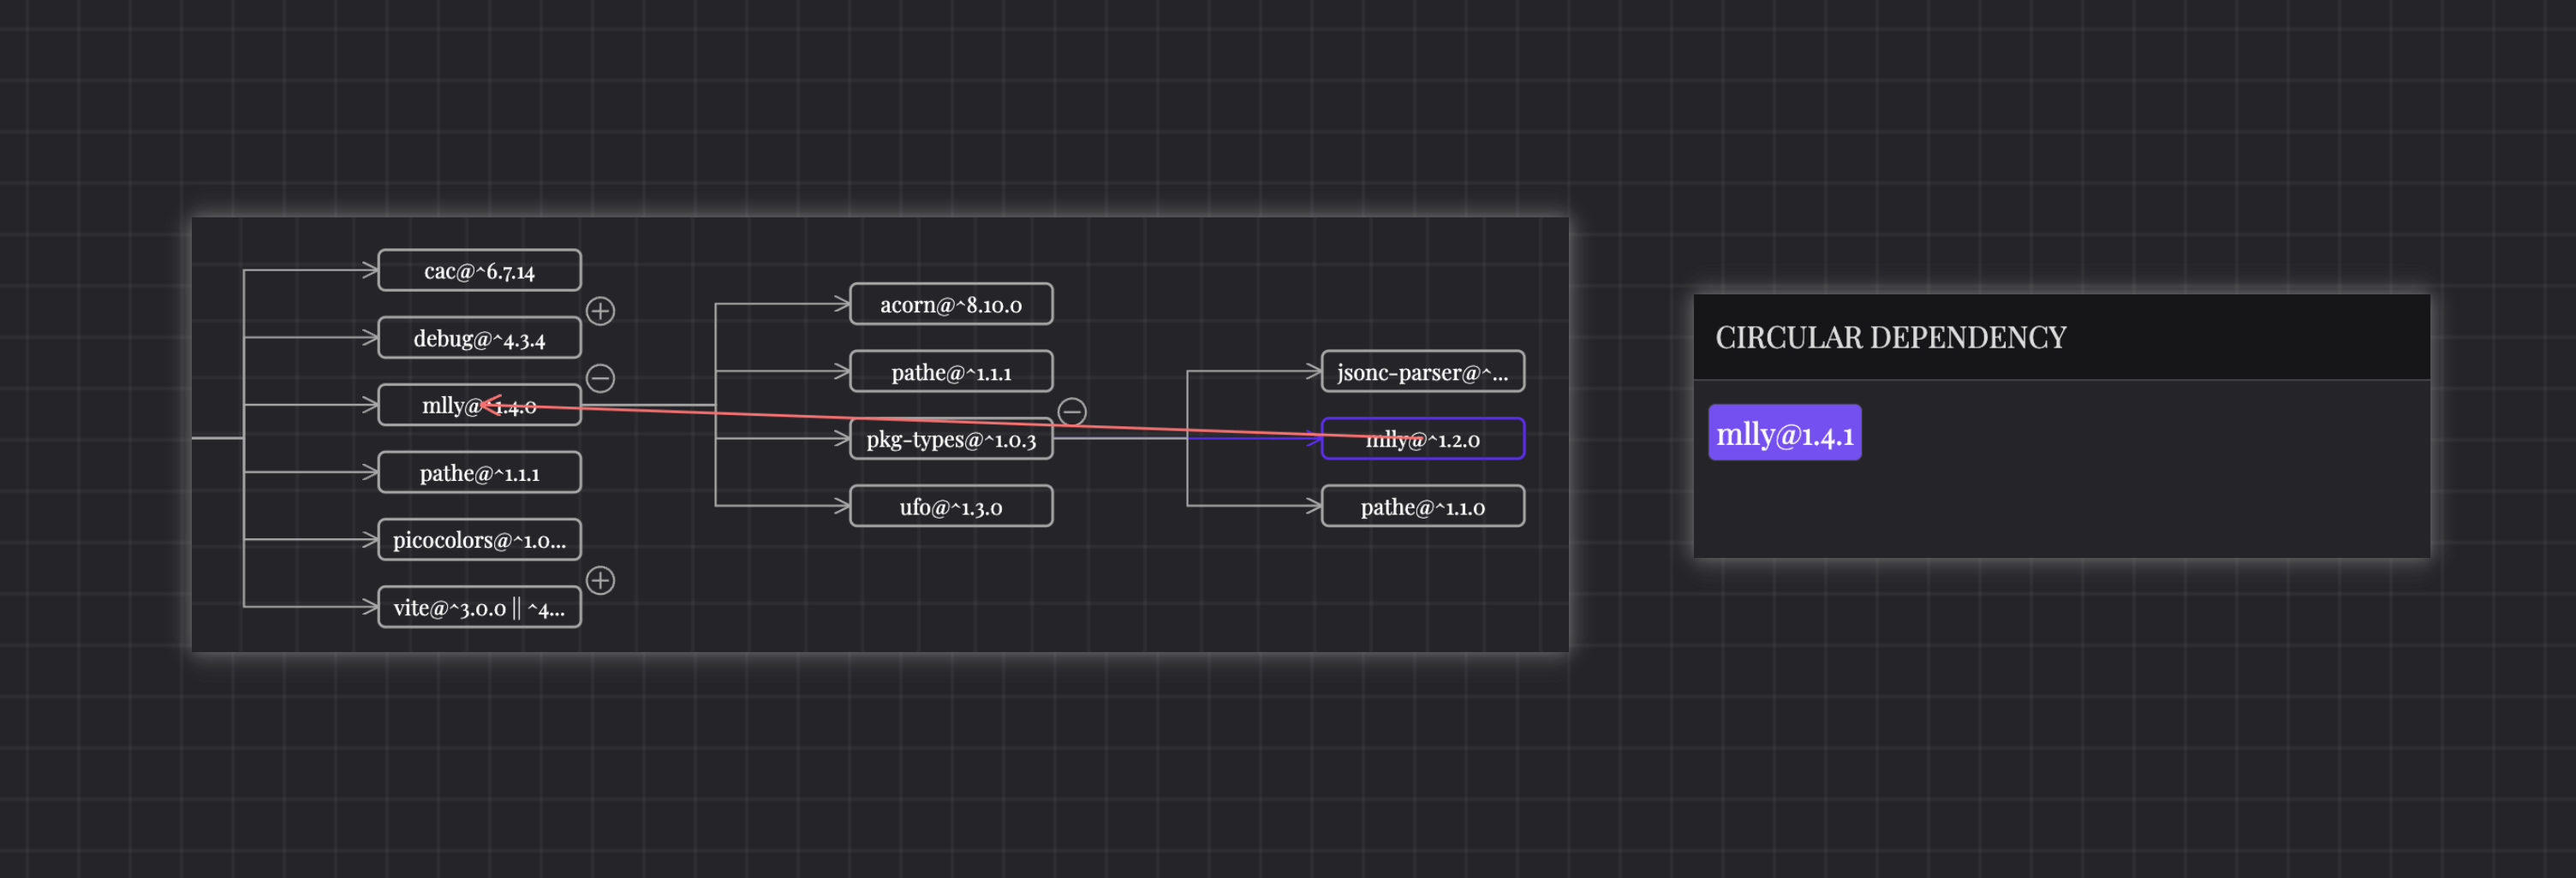The image size is (2576, 878).
Task: Expand the debug@^4.3.4 node with plus icon
Action: (600, 311)
